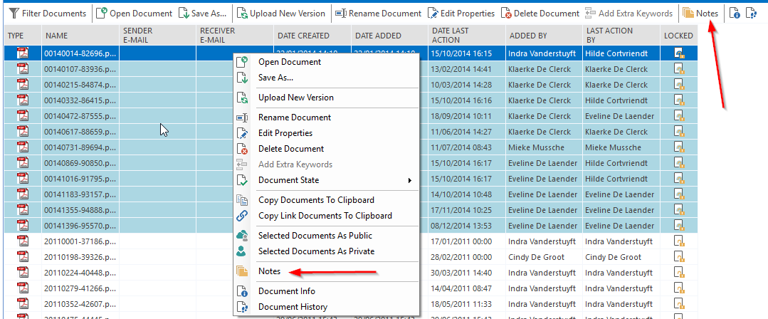Click the Document History icon in the context menu
This screenshot has width=768, height=319.
click(x=242, y=307)
